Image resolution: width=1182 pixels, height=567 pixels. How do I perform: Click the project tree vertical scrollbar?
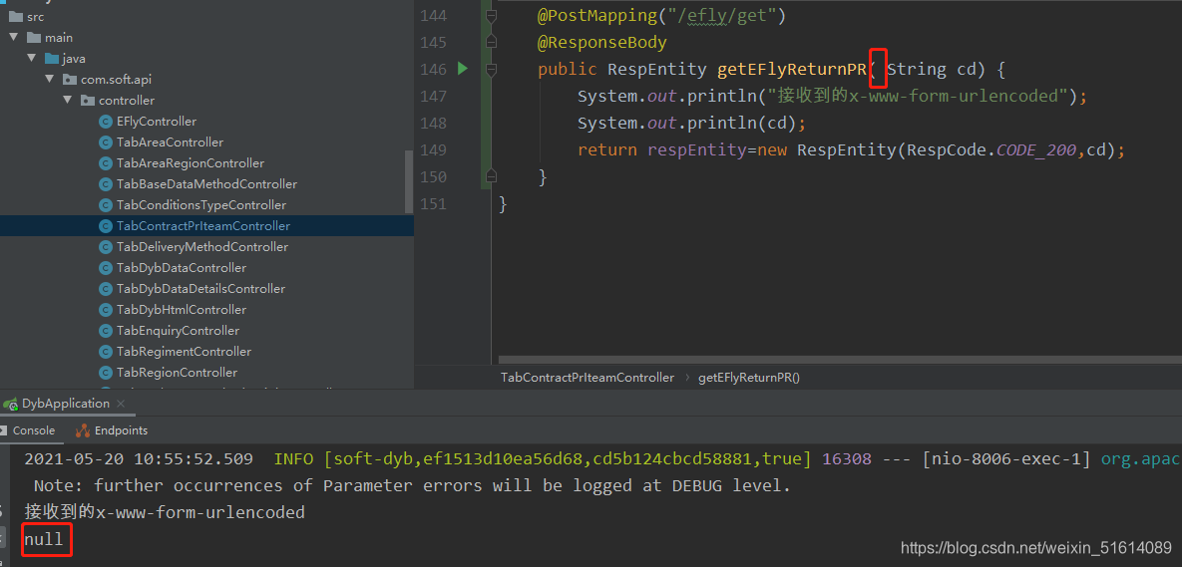click(409, 182)
